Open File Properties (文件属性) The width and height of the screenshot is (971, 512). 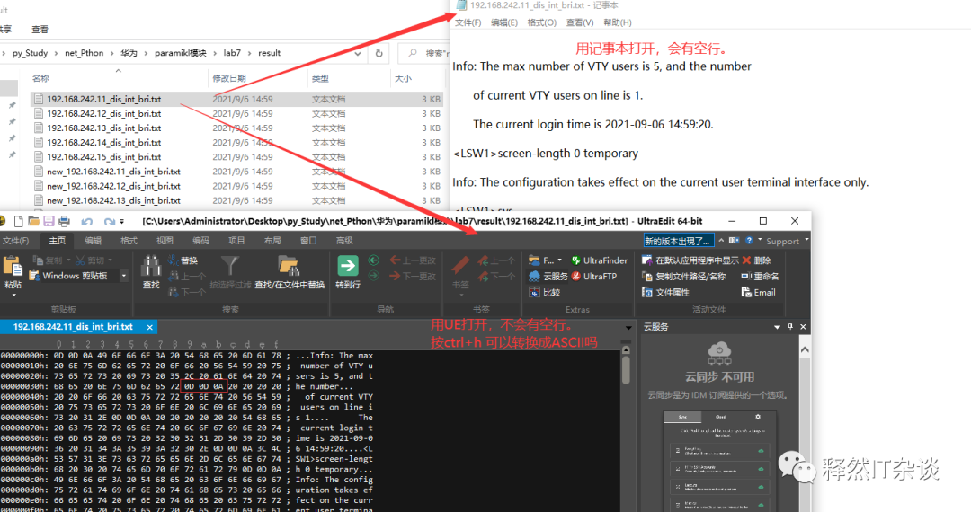(x=665, y=292)
